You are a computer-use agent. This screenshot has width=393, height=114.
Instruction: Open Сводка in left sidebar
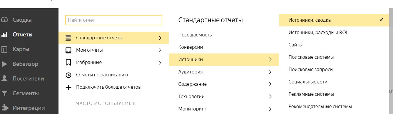[22, 20]
